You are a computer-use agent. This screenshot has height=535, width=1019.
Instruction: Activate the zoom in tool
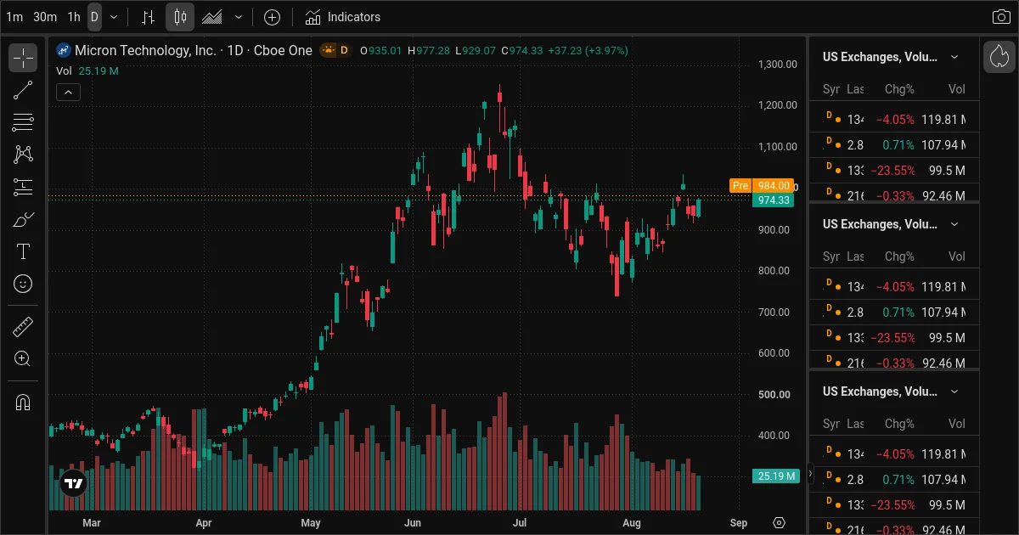(23, 359)
